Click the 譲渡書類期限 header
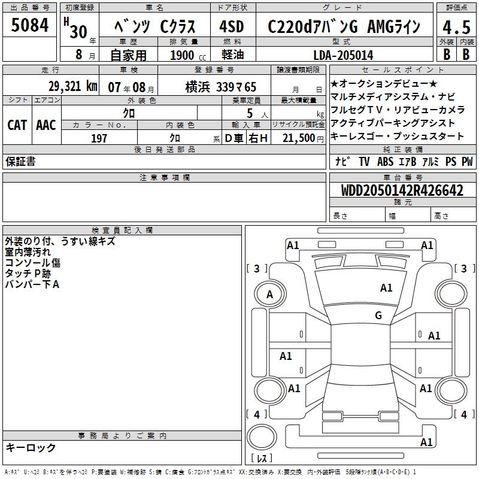The width and height of the screenshot is (479, 479). [x=298, y=69]
